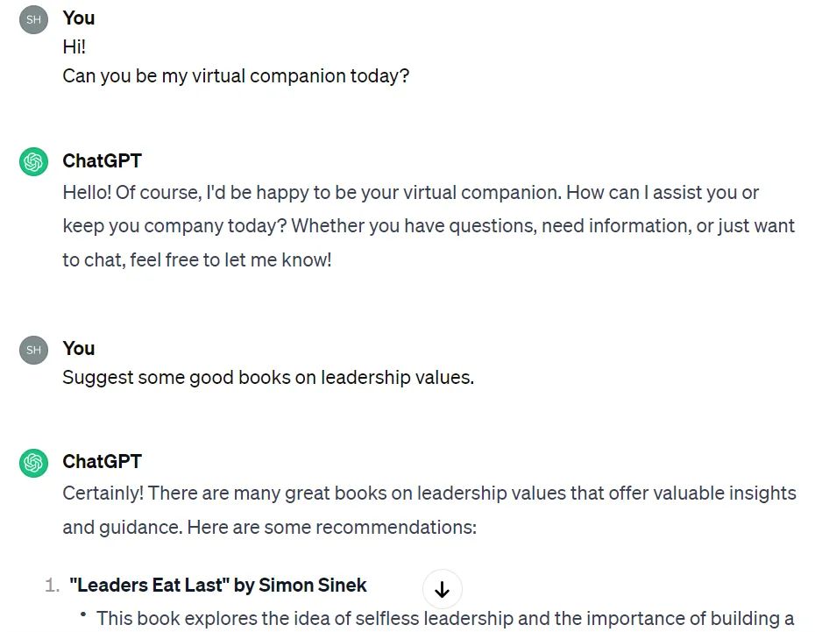
Task: Click the list number 1 marker
Action: click(x=51, y=586)
